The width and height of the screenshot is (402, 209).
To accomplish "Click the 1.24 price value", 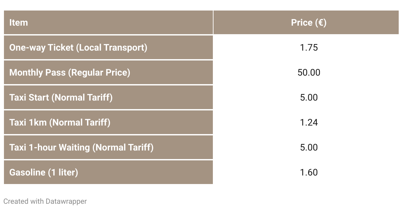I will click(x=309, y=123).
